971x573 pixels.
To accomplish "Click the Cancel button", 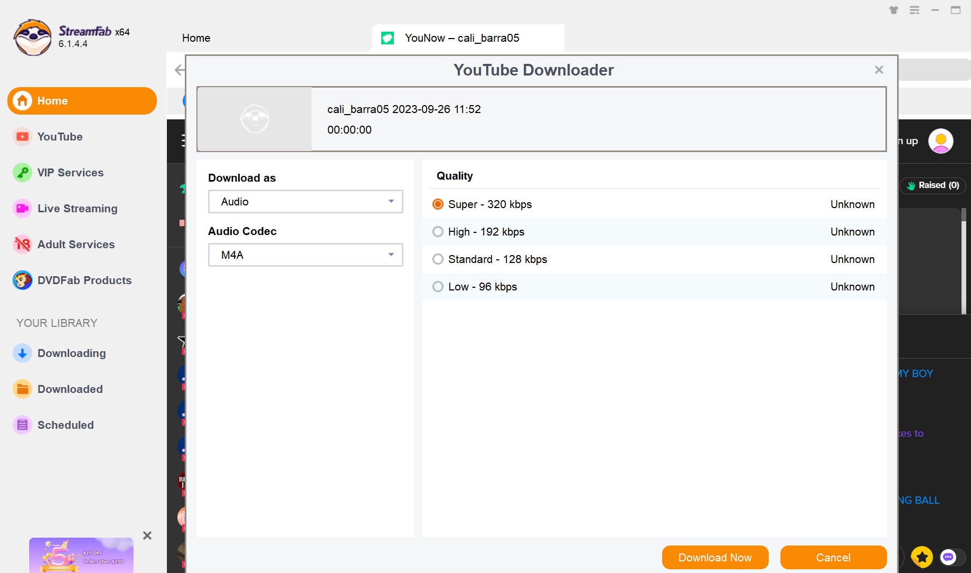I will pos(833,558).
